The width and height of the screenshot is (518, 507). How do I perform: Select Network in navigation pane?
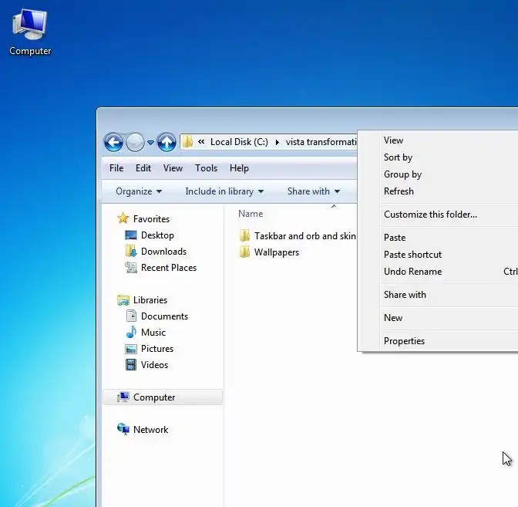coord(150,430)
